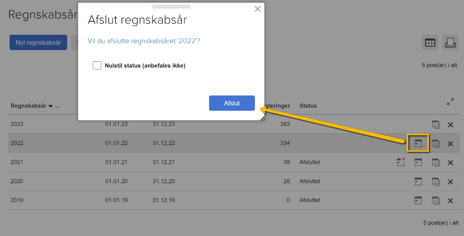Viewport: 464px width, 236px height.
Task: Click the table view icon in toolbar
Action: (430, 43)
